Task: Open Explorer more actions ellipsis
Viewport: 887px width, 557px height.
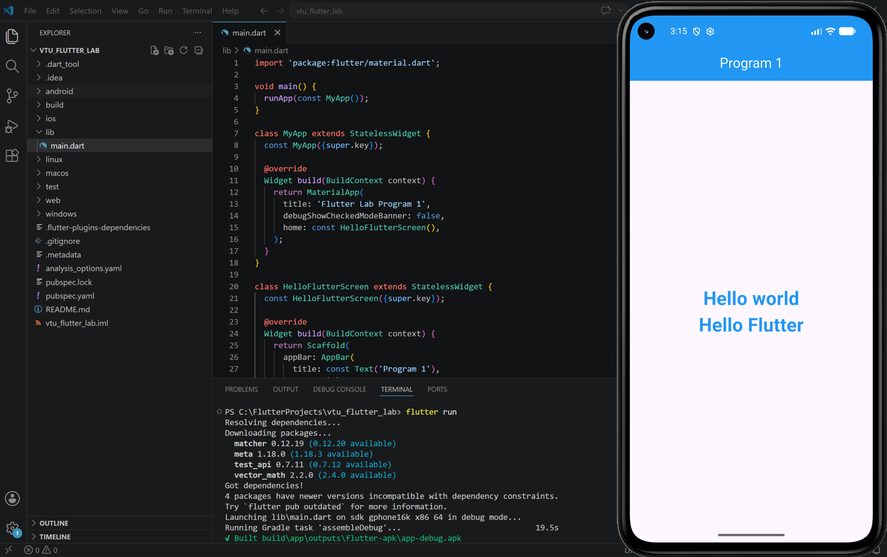Action: pyautogui.click(x=198, y=32)
